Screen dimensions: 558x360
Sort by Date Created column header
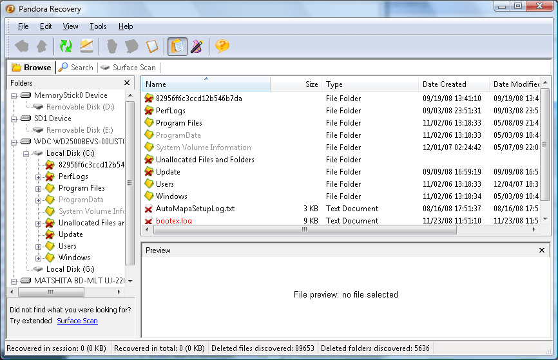(454, 84)
